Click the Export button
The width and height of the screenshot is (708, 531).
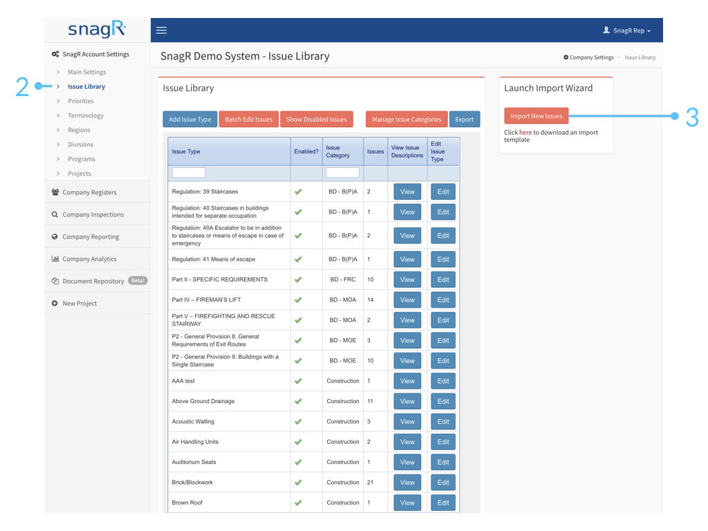(x=465, y=119)
